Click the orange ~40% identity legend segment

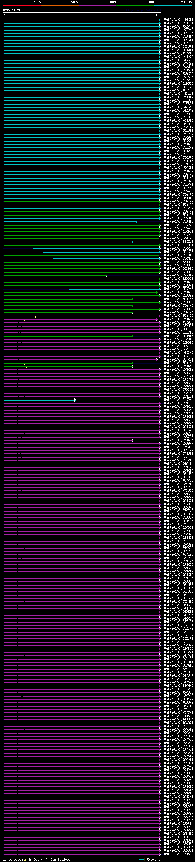click(x=60, y=6)
